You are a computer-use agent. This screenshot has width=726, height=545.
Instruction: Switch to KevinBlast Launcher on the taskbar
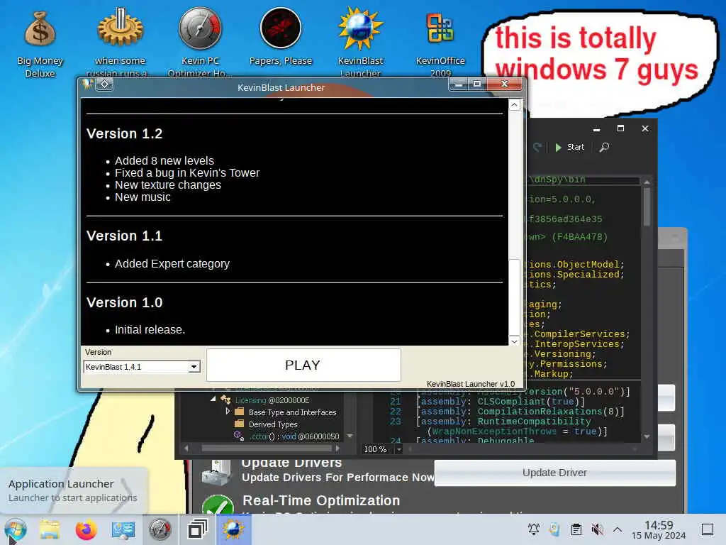point(233,529)
